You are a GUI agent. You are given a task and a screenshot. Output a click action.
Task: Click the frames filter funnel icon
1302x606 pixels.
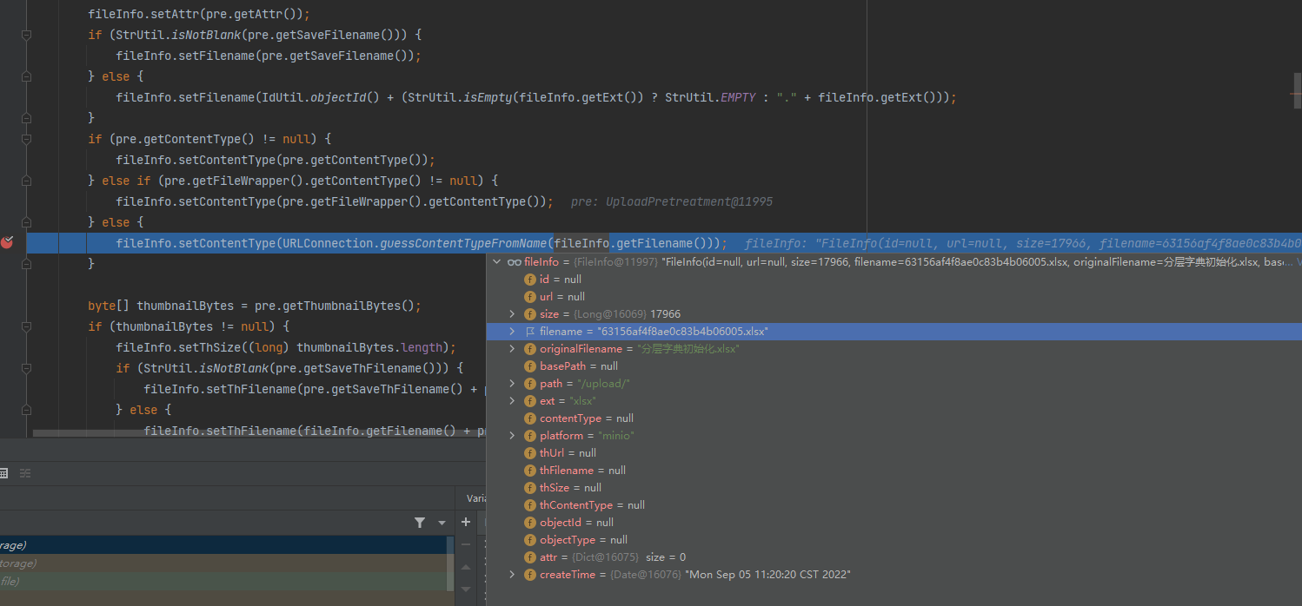coord(420,522)
